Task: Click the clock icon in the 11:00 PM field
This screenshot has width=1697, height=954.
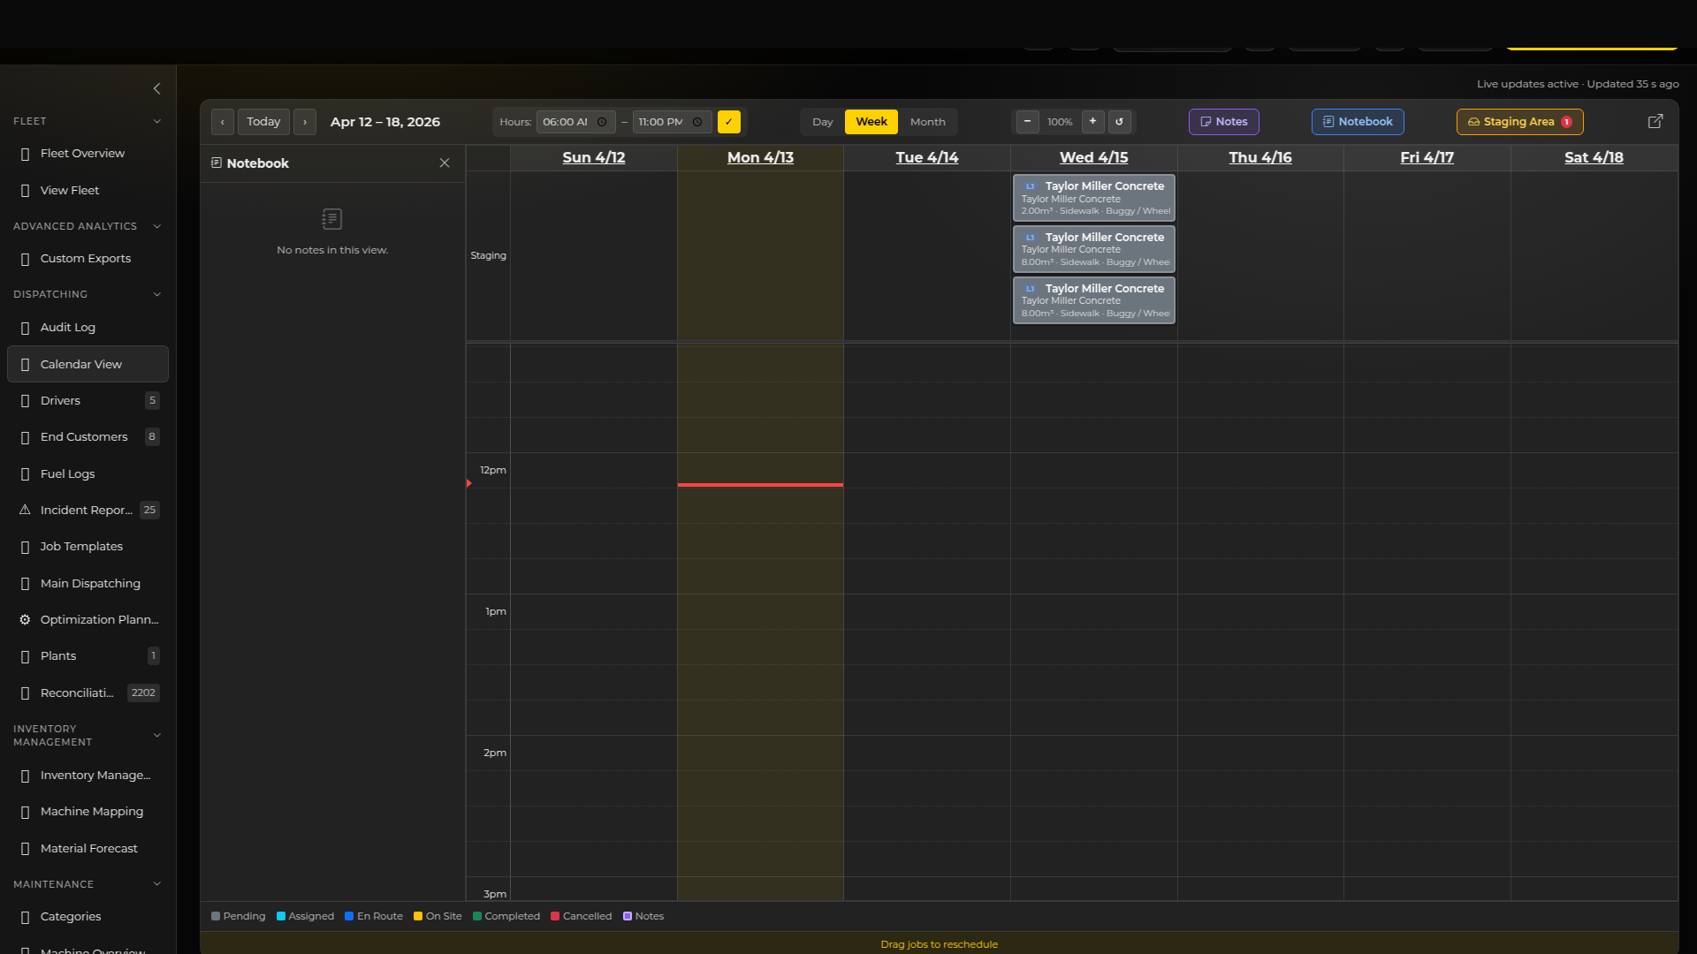Action: 697,122
